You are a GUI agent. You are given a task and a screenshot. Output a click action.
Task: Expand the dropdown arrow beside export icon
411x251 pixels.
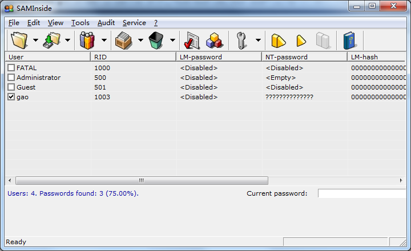pos(67,40)
